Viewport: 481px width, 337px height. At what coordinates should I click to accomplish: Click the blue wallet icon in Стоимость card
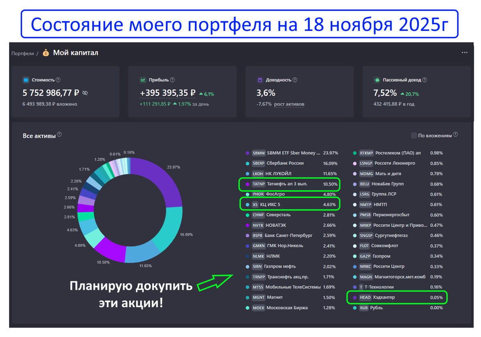26,80
